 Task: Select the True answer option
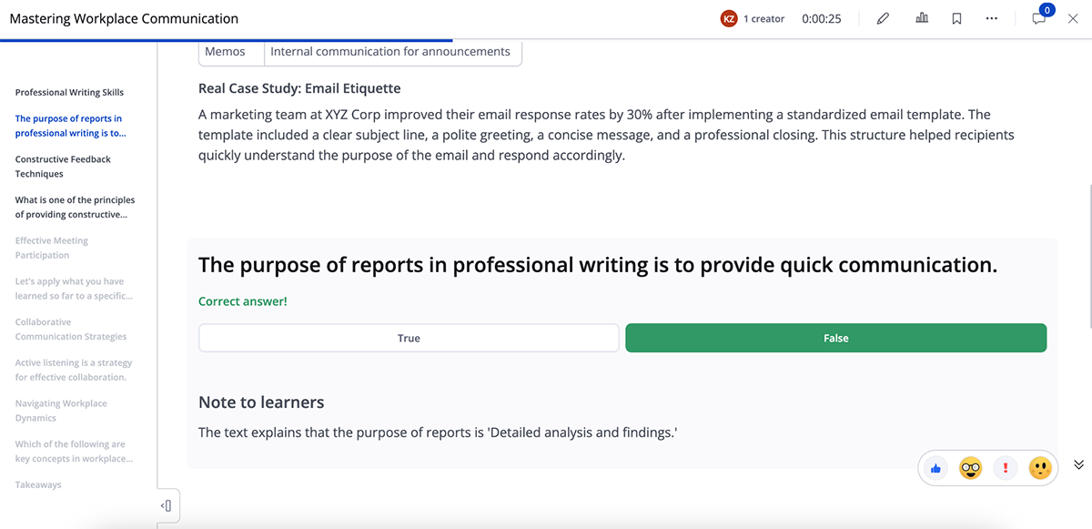(x=409, y=338)
